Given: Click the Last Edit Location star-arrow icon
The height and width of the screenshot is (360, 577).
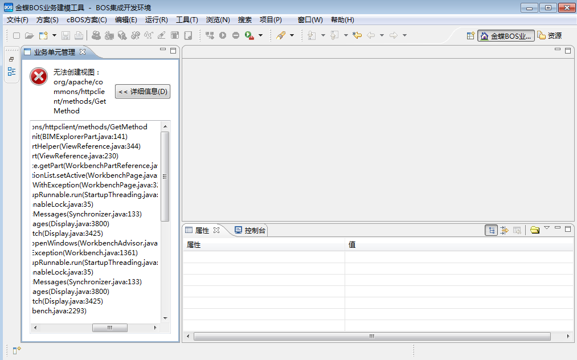Looking at the screenshot, I should click(357, 35).
